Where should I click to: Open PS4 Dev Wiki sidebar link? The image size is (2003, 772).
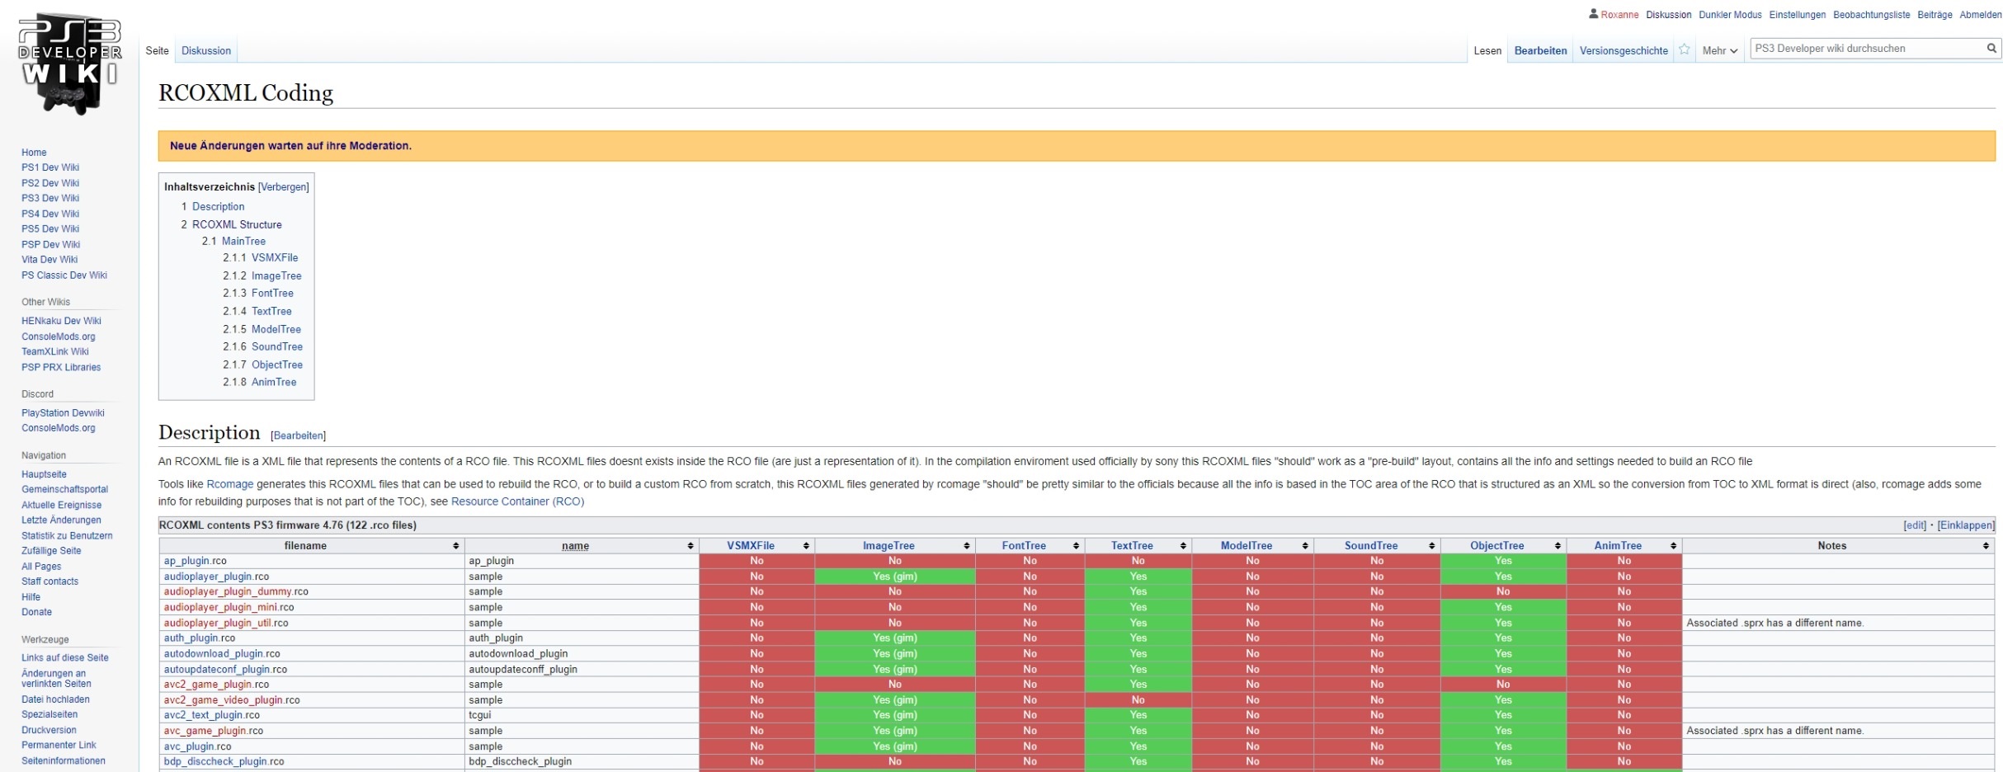tap(50, 214)
